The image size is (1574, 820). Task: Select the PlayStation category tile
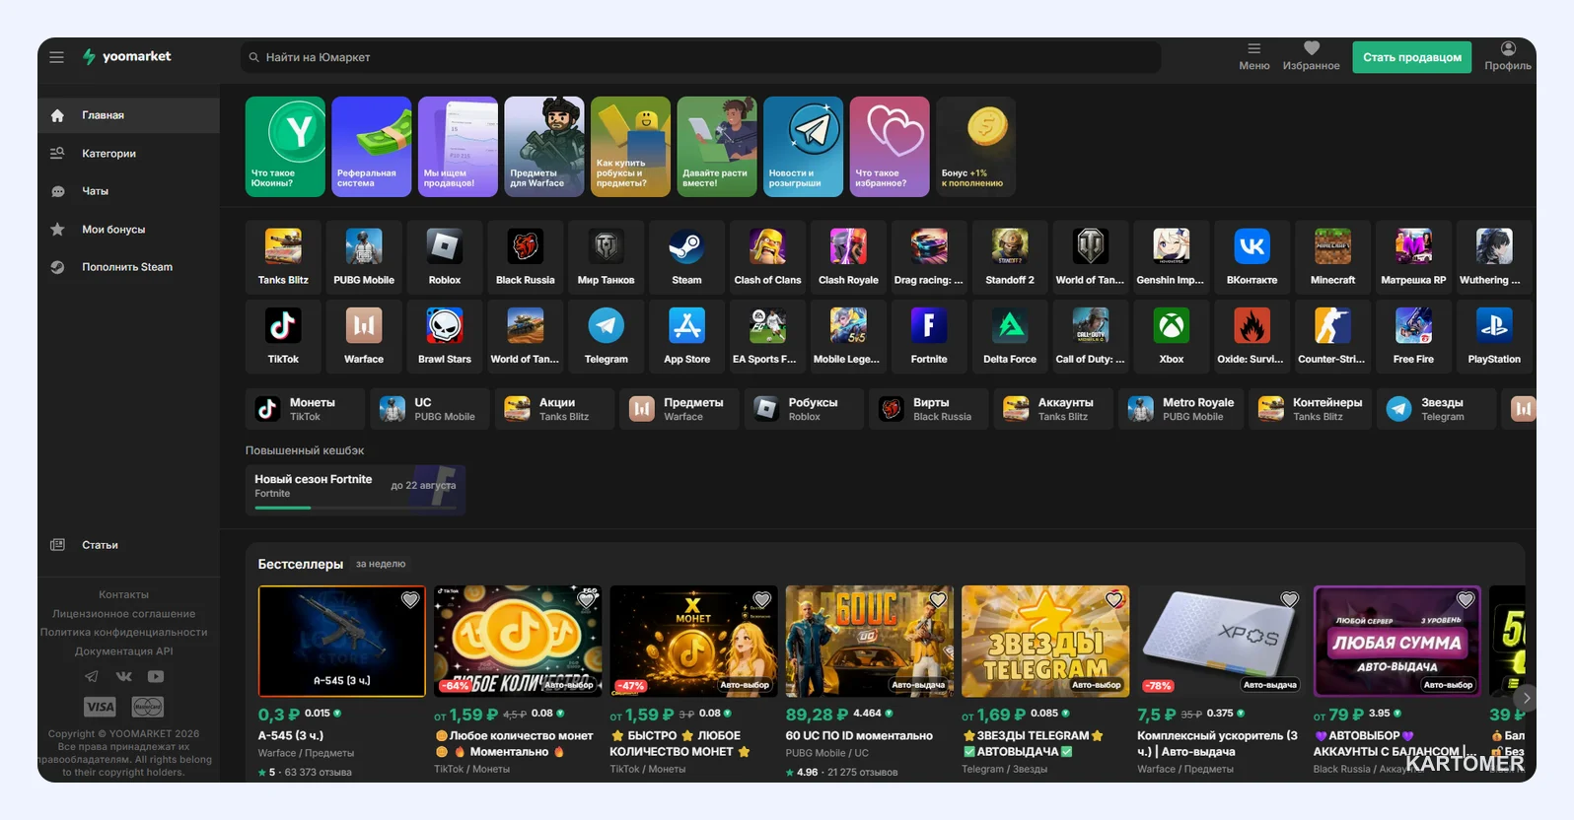pyautogui.click(x=1494, y=336)
